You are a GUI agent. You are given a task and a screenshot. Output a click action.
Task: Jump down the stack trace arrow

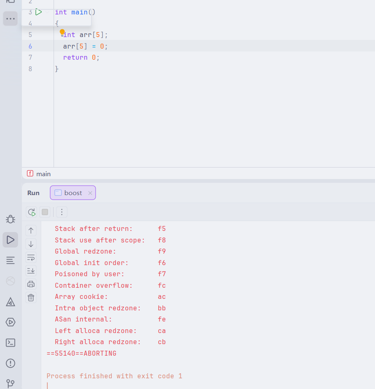31,244
